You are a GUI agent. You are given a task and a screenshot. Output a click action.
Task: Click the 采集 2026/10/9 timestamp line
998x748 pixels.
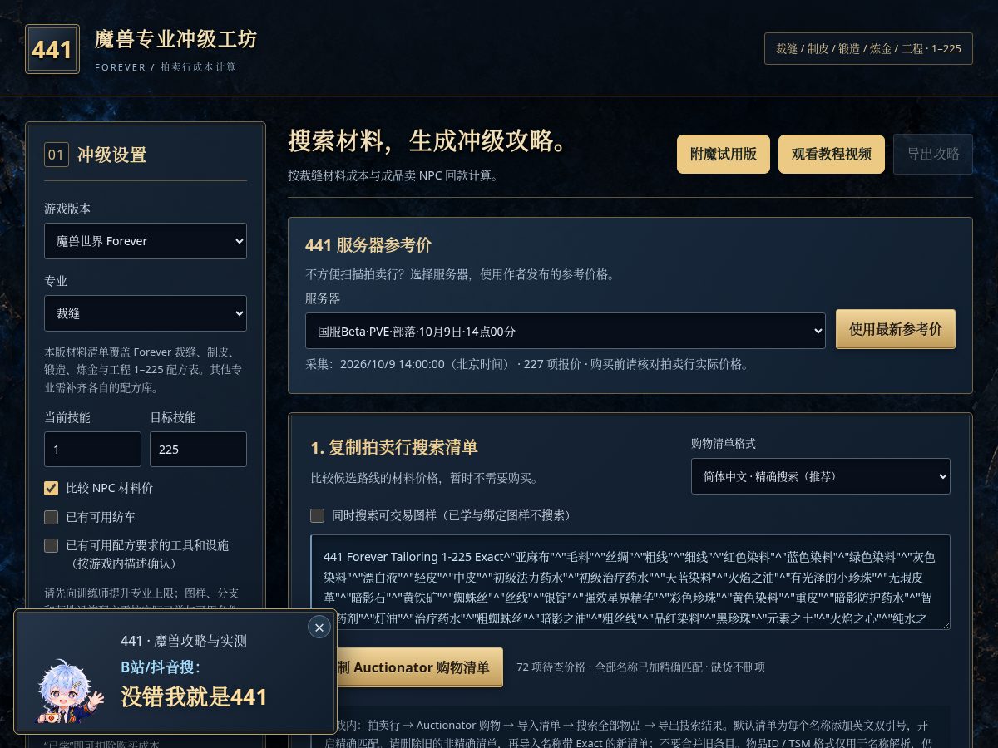[527, 364]
